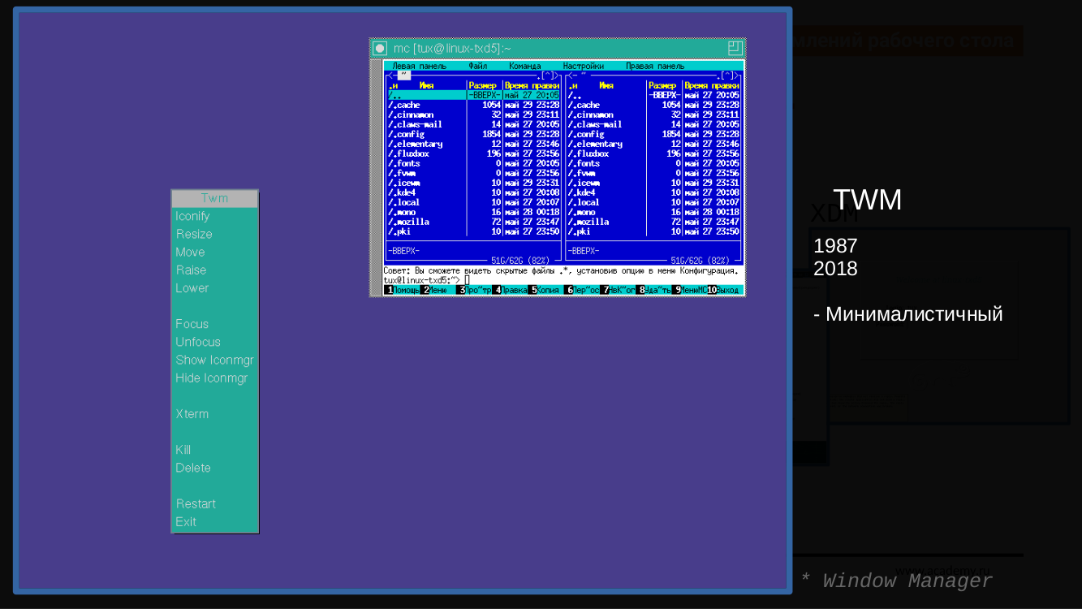Sort left panel by the Размер column
Viewport: 1082px width, 609px height.
(483, 85)
